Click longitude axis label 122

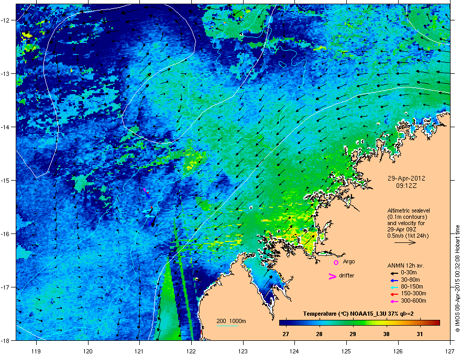191,351
